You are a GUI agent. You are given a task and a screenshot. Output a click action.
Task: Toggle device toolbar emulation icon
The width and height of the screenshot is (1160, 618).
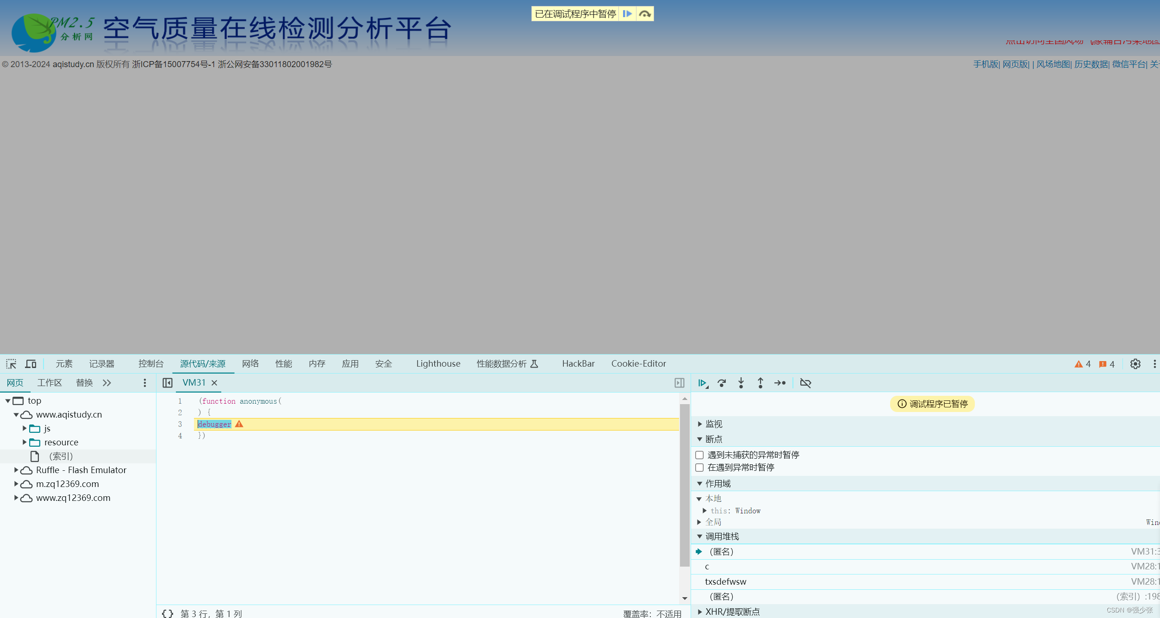tap(31, 364)
